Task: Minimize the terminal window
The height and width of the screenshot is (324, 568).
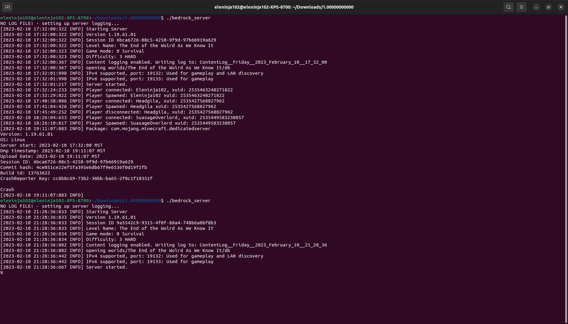Action: [536, 7]
